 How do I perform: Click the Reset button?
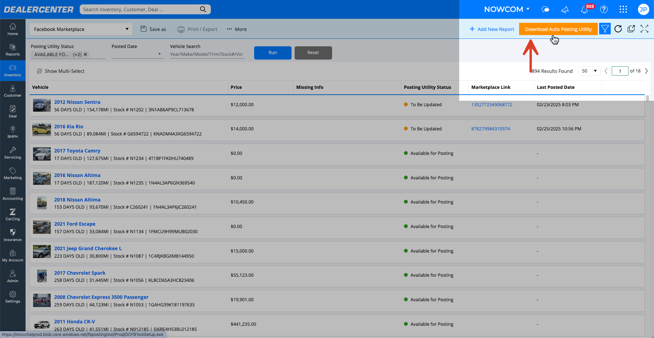click(x=313, y=53)
